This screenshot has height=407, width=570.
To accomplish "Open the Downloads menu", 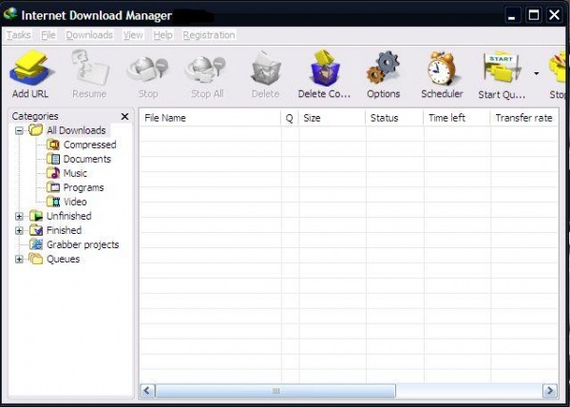I will tap(89, 35).
